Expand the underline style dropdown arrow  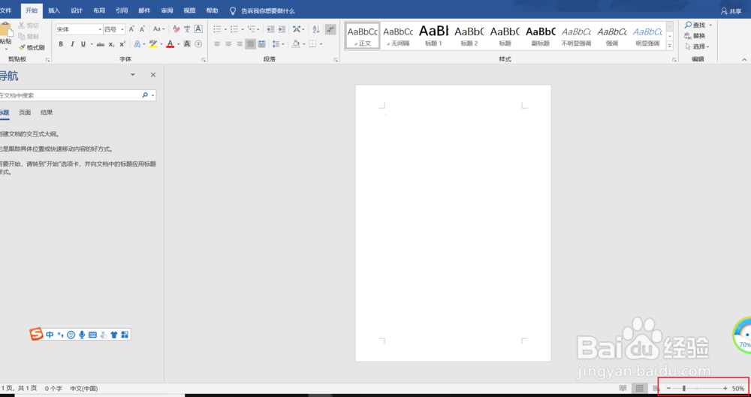91,44
